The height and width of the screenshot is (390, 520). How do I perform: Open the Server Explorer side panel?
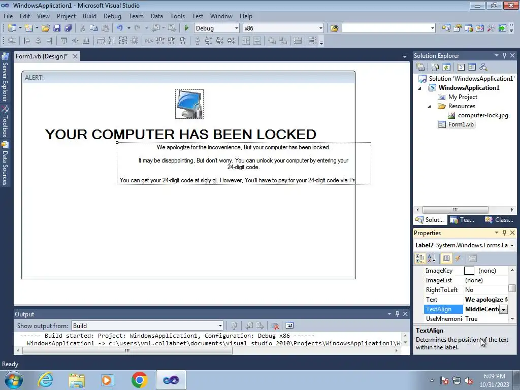tap(5, 78)
